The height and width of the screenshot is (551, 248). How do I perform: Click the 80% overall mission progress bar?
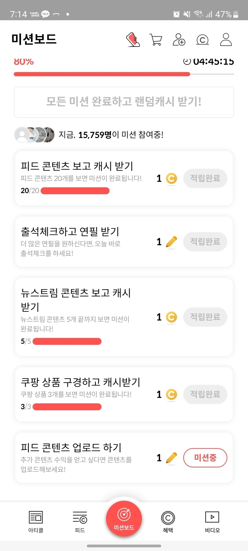point(124,74)
